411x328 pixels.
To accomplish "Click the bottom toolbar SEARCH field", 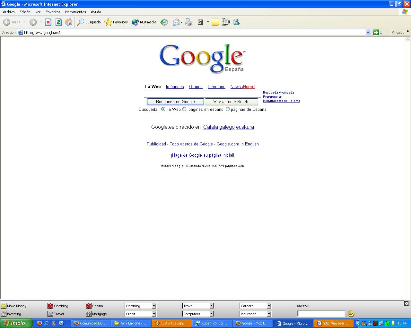I will point(321,314).
